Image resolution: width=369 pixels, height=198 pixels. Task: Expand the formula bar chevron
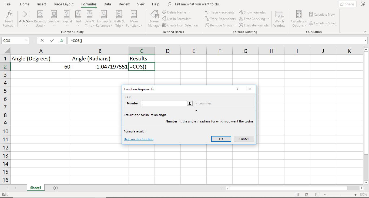click(365, 40)
